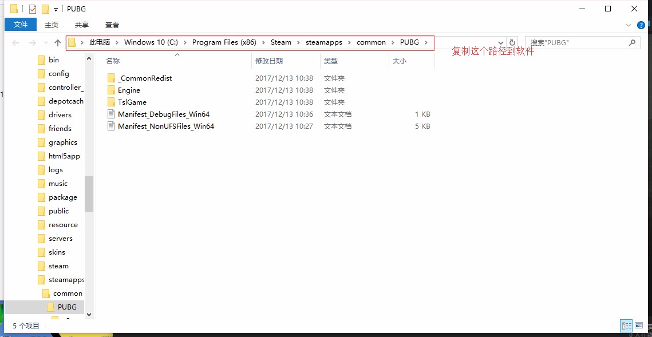Expand the breadcrumb chevron after steamapps
The image size is (652, 337).
click(349, 42)
